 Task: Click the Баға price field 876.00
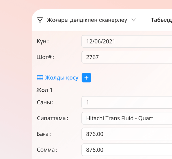click(x=127, y=134)
